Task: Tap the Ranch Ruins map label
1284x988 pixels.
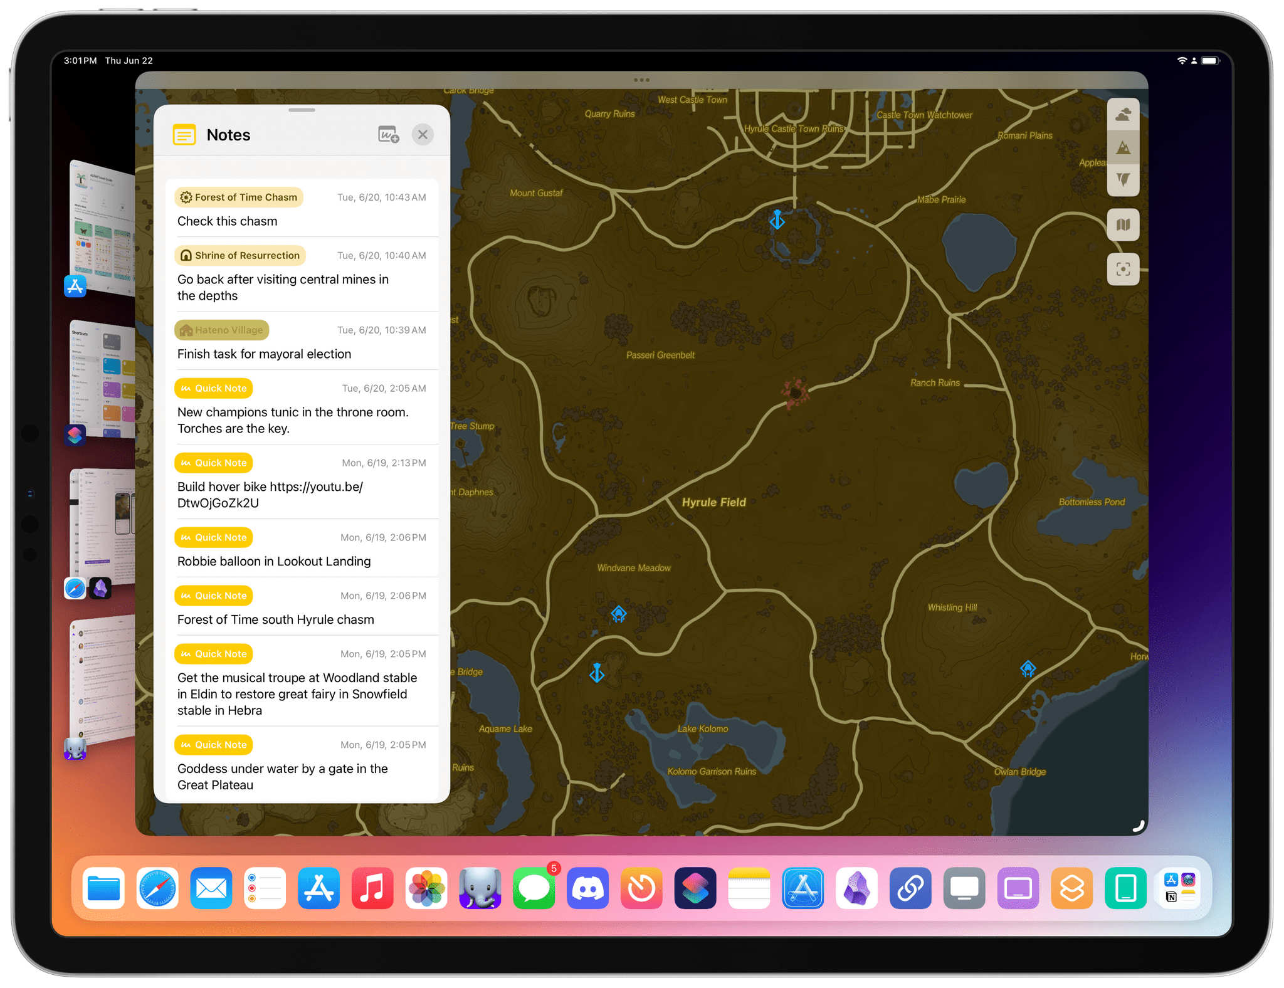Action: click(935, 383)
